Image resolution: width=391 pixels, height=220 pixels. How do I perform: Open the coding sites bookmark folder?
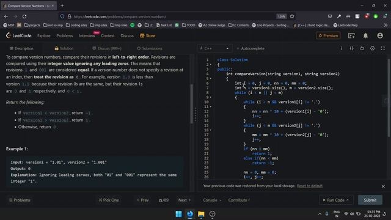tap(76, 25)
